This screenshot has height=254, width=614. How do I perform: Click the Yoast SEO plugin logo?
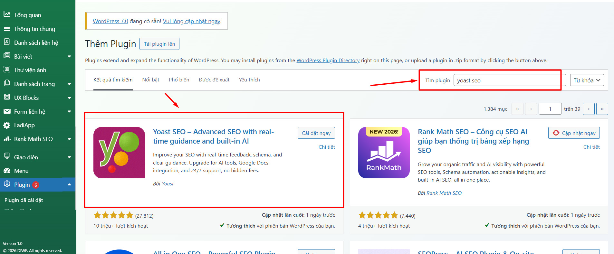pyautogui.click(x=119, y=153)
